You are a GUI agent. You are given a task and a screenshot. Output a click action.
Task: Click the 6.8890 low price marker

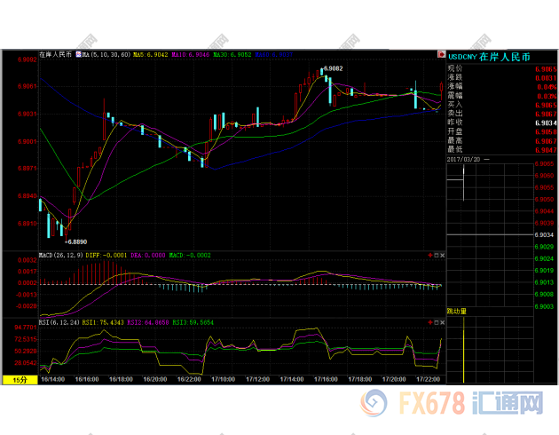point(75,241)
